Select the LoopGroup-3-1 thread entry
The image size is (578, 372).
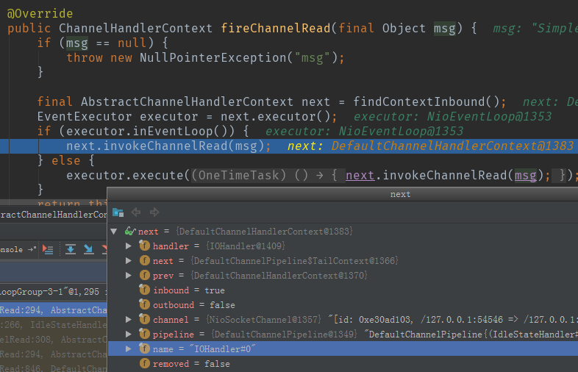tap(54, 292)
